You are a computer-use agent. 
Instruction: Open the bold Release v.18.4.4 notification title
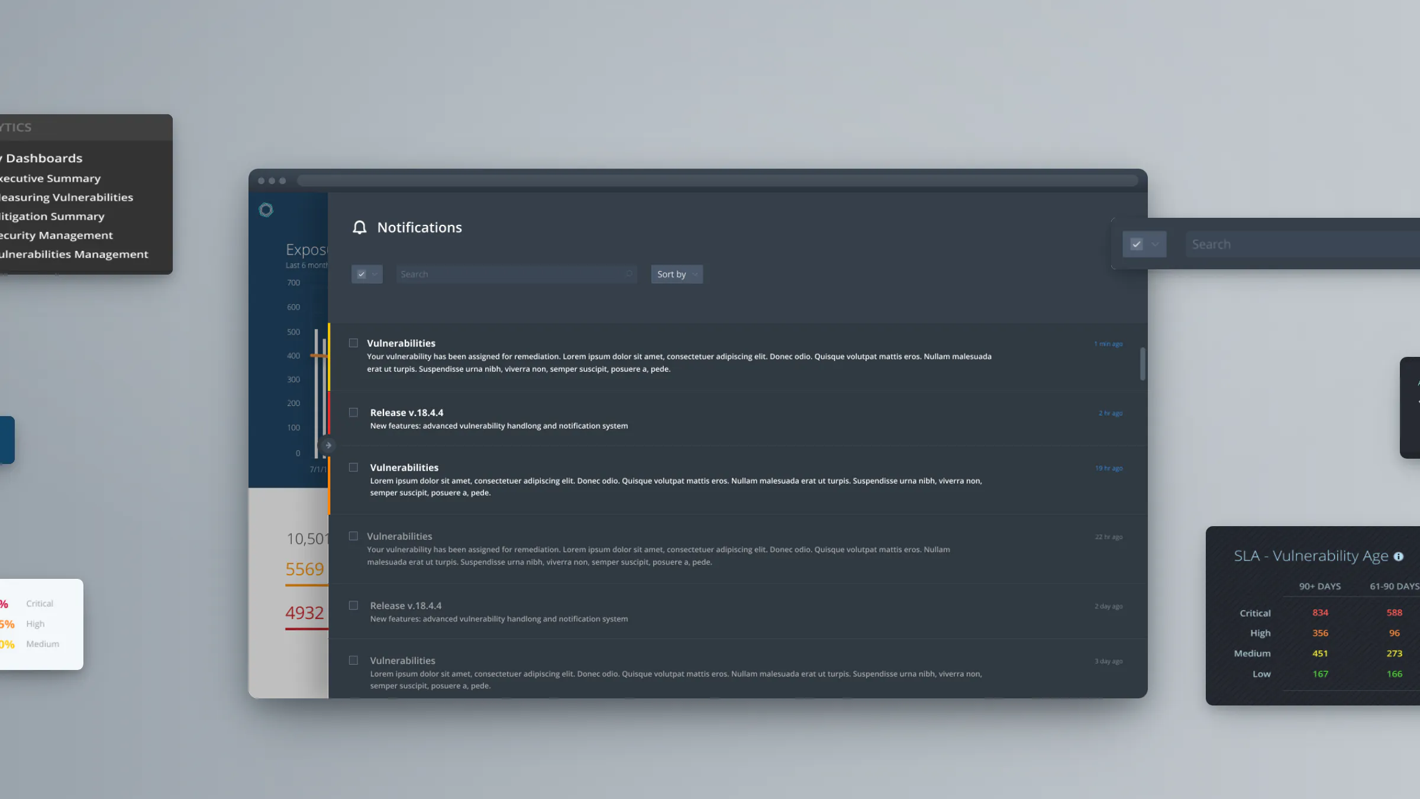(406, 413)
